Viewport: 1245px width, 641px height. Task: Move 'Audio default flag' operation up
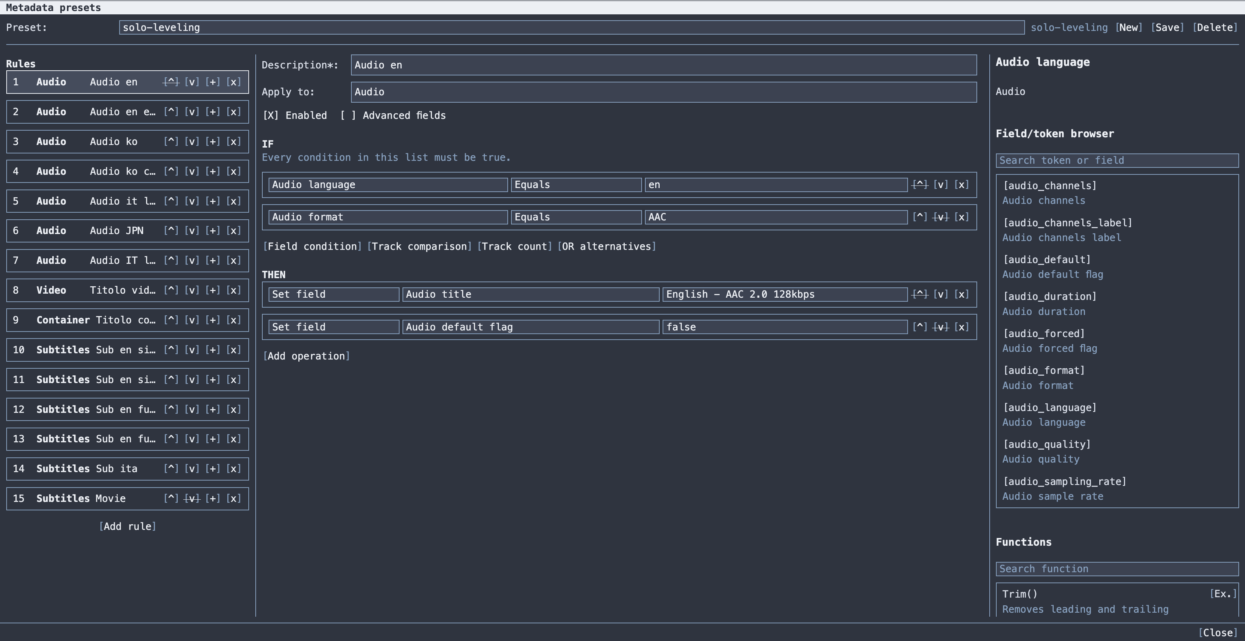point(920,327)
